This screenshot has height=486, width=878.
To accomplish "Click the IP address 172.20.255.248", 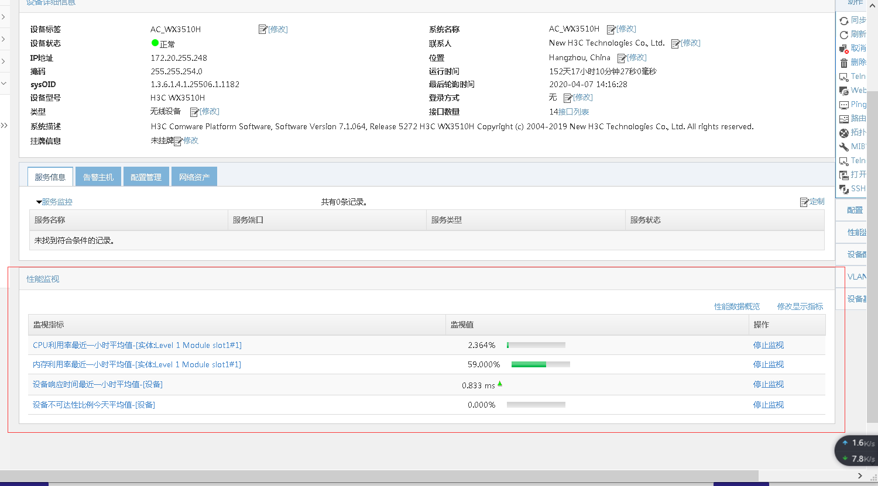I will click(179, 58).
